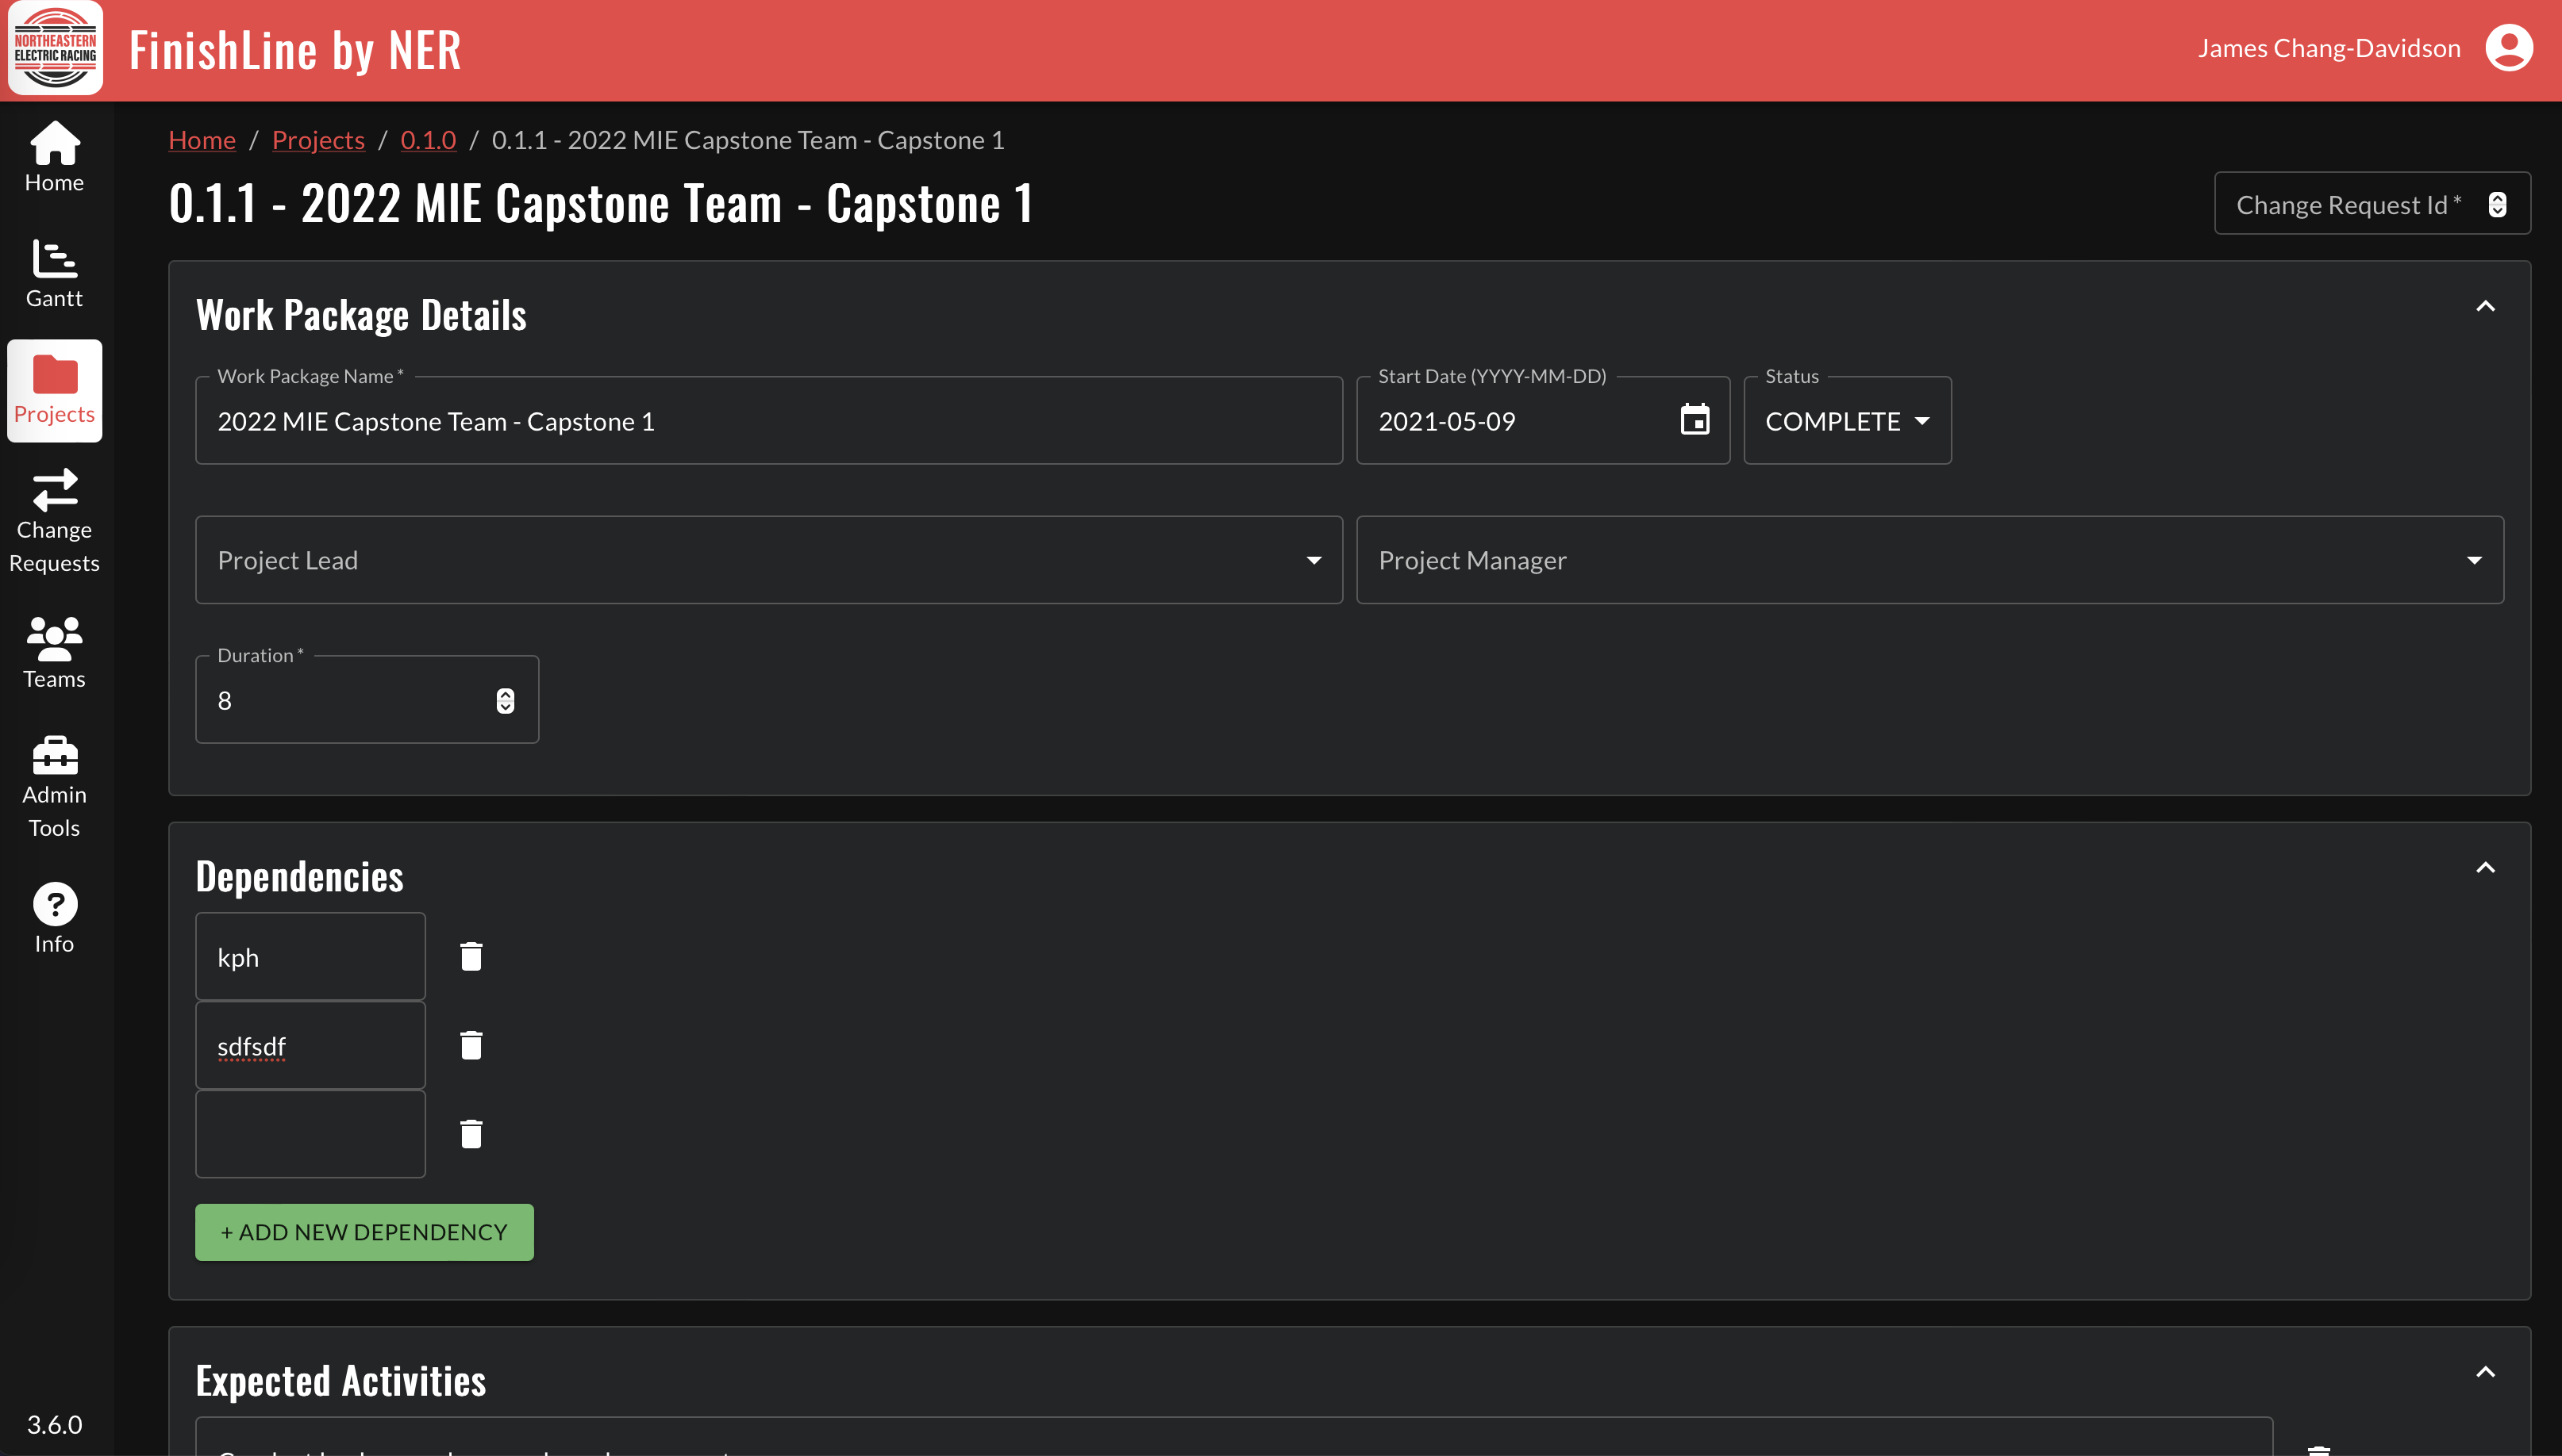This screenshot has width=2562, height=1456.
Task: Collapse the Expected Activities section
Action: tap(2485, 1372)
